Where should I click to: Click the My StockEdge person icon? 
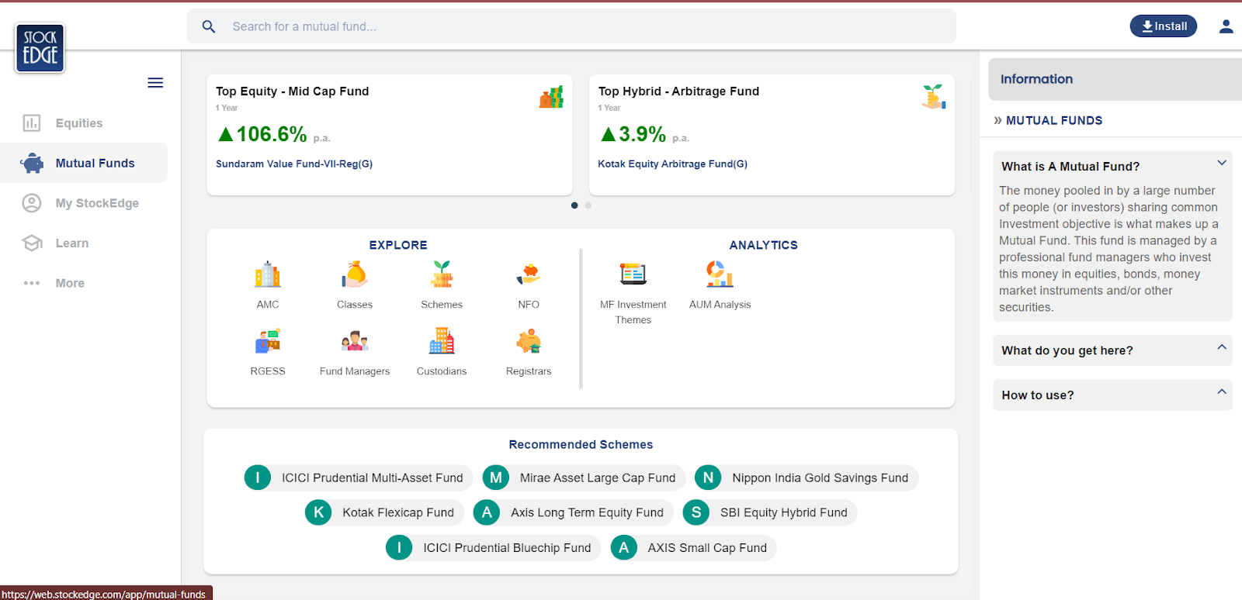32,203
